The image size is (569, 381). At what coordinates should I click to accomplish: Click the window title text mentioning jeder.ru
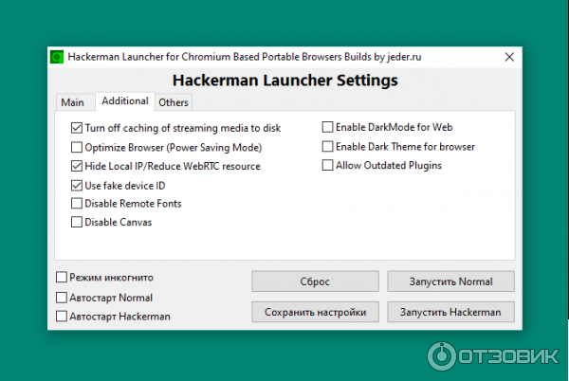tap(245, 57)
